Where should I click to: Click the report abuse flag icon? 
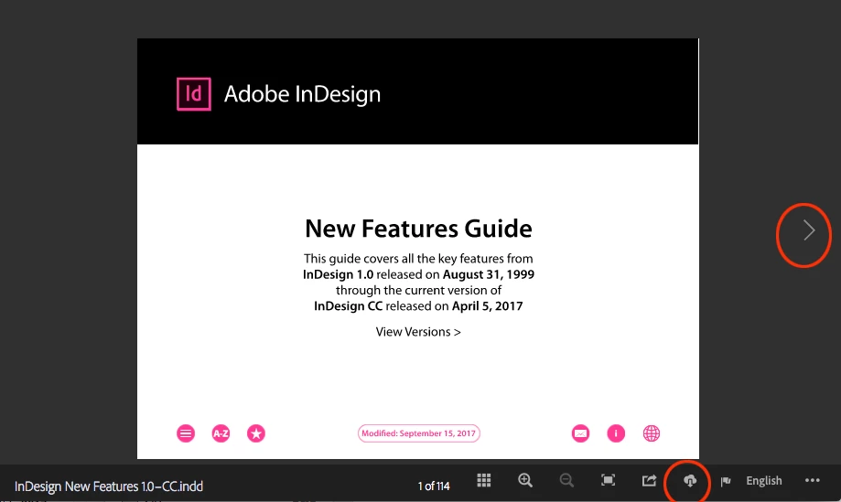[726, 481]
